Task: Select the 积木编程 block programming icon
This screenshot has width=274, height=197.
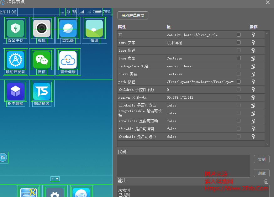Action: pos(15,91)
